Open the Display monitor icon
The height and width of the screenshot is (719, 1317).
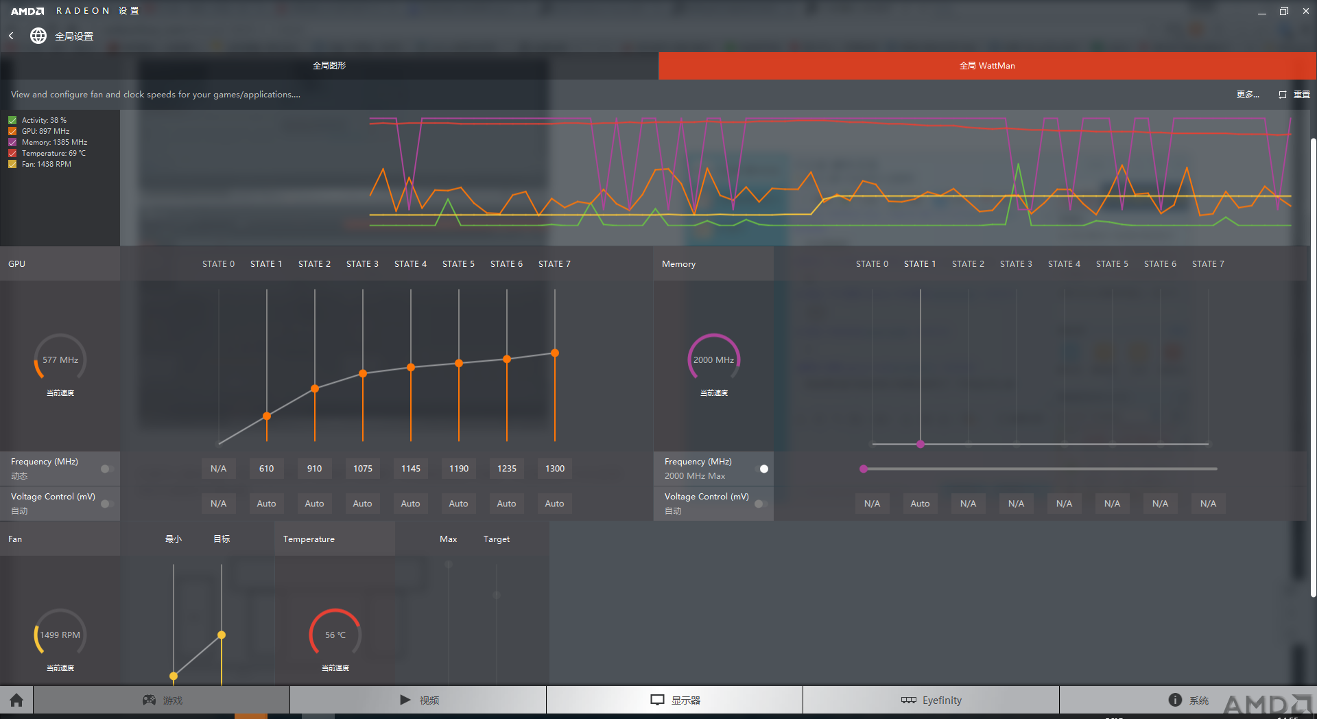tap(657, 700)
